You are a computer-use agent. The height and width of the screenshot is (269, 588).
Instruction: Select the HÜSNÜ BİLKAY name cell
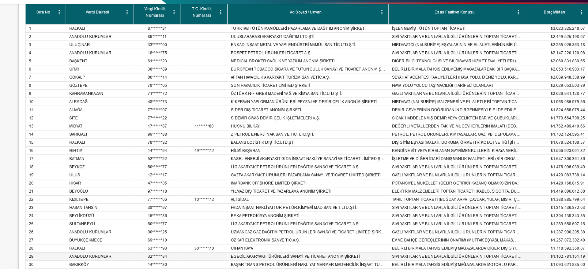click(x=308, y=126)
